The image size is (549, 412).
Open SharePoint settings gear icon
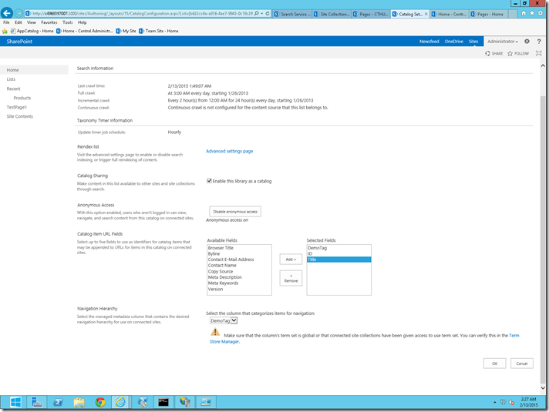point(527,42)
